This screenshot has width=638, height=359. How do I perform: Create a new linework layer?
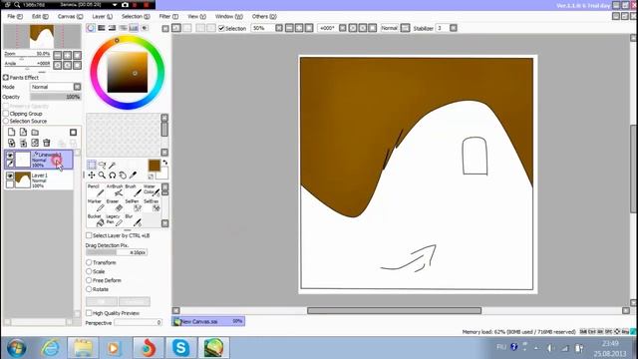[23, 133]
